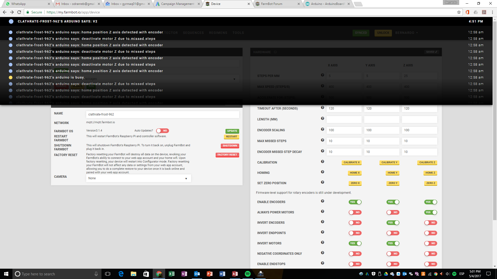The width and height of the screenshot is (497, 279).
Task: Toggle Enable Encoders for X axis
Action: 355,202
